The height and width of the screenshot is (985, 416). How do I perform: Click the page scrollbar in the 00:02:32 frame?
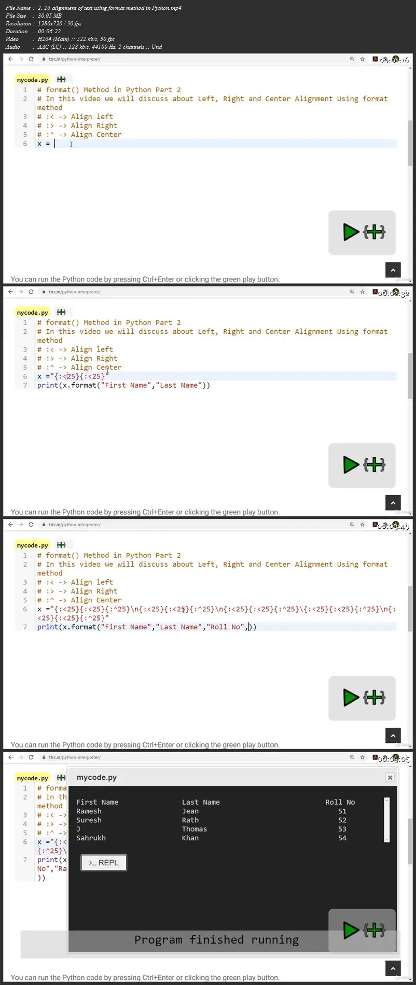410,375
